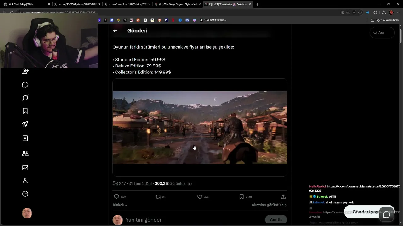Click the post timestamp ÖS 2:17 · 31 Tem 2026
This screenshot has height=226, width=403.
[x=132, y=184]
